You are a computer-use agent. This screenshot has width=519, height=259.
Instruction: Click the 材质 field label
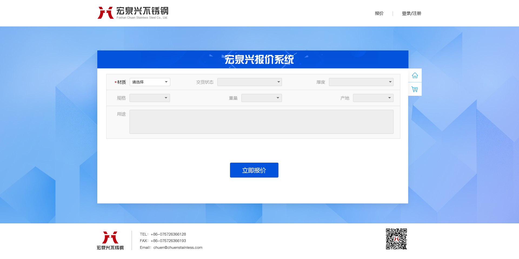[121, 82]
